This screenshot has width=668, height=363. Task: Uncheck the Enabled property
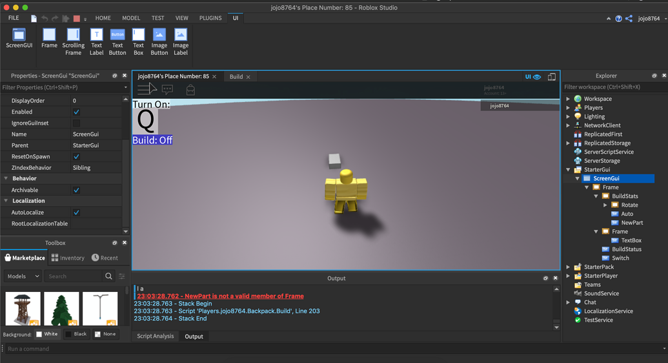pos(76,112)
